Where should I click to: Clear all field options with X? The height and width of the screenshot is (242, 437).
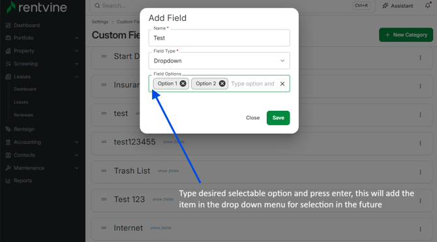click(x=282, y=83)
